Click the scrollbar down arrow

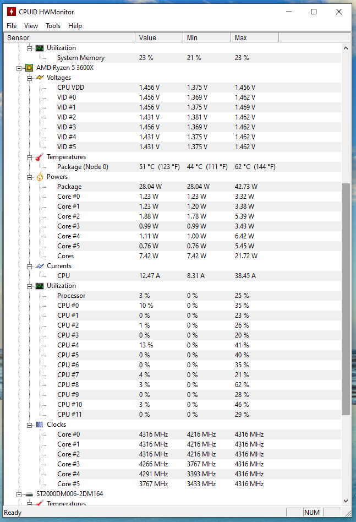point(346,501)
